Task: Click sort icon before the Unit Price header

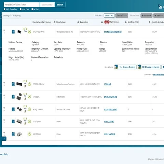Action: pos(126,22)
